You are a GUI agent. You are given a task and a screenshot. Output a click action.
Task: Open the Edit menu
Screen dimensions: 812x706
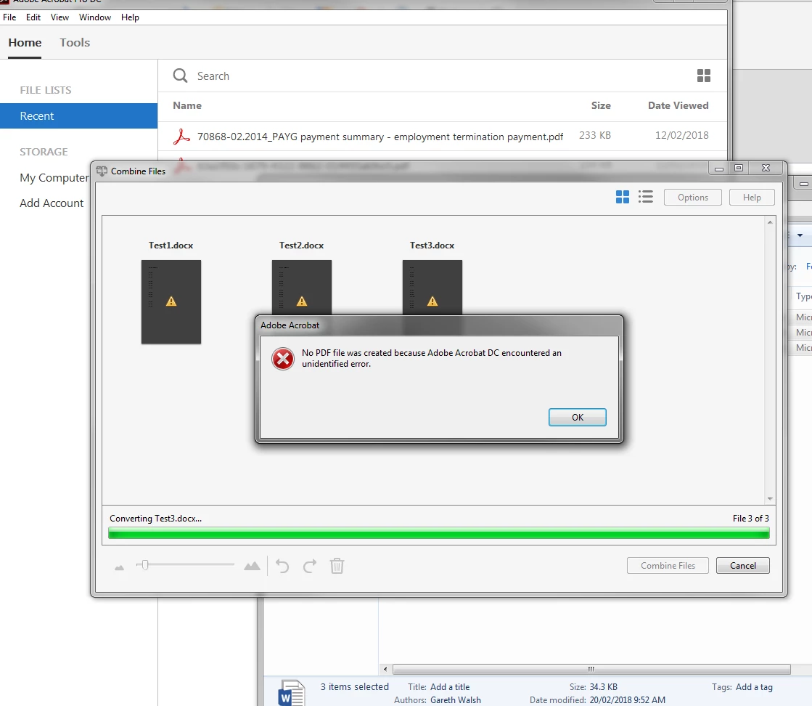coord(33,17)
